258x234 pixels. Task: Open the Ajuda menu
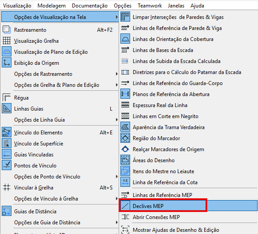point(197,6)
